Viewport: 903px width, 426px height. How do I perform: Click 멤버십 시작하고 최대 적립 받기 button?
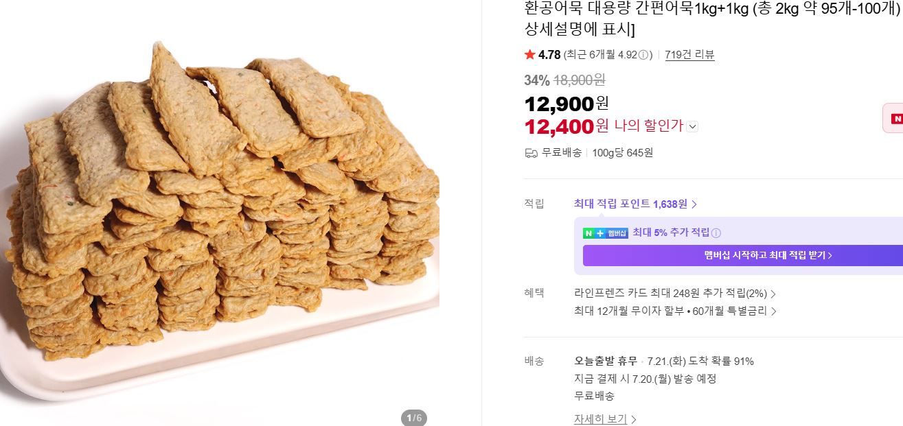[x=743, y=255]
